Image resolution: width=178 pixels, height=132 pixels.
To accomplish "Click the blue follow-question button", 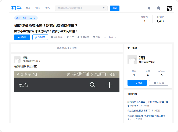I will (22, 37).
